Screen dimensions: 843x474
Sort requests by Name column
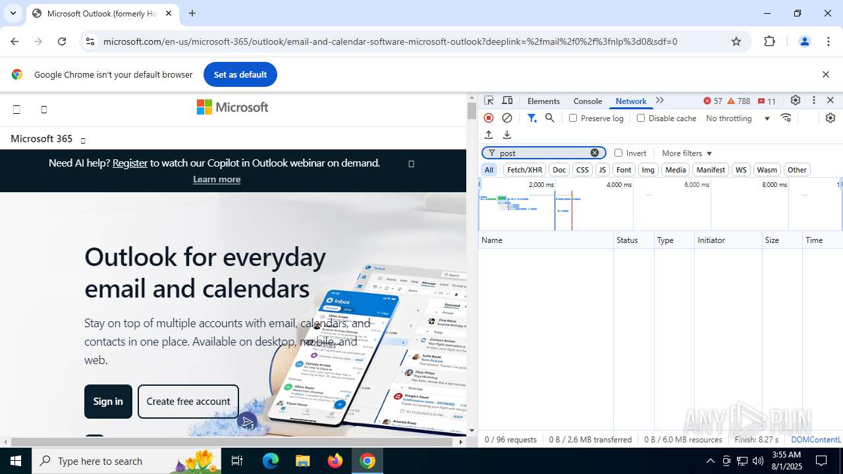tap(546, 240)
